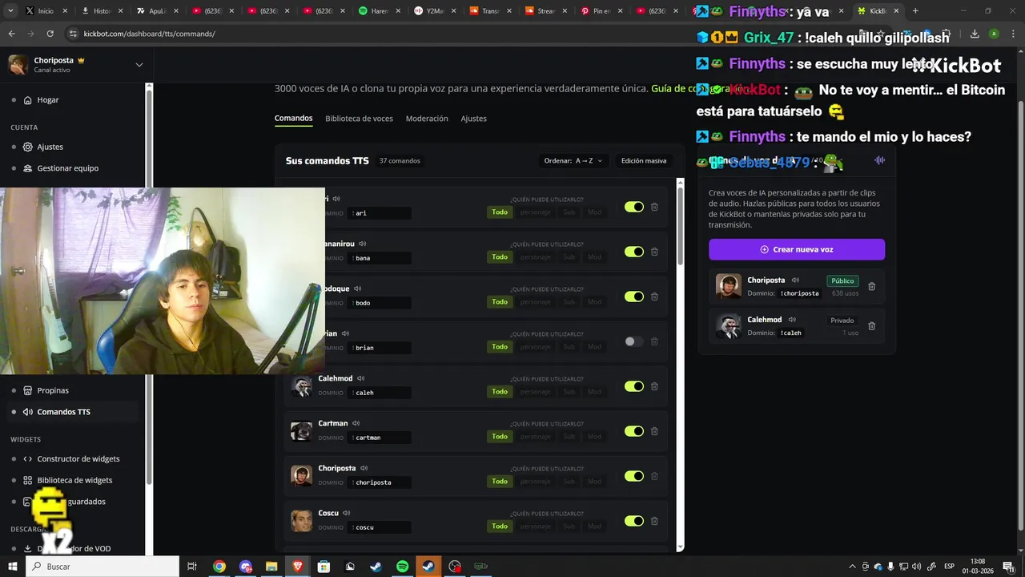Viewport: 1025px width, 577px height.
Task: Expand the Choriposta channel selector chevron
Action: [139, 65]
